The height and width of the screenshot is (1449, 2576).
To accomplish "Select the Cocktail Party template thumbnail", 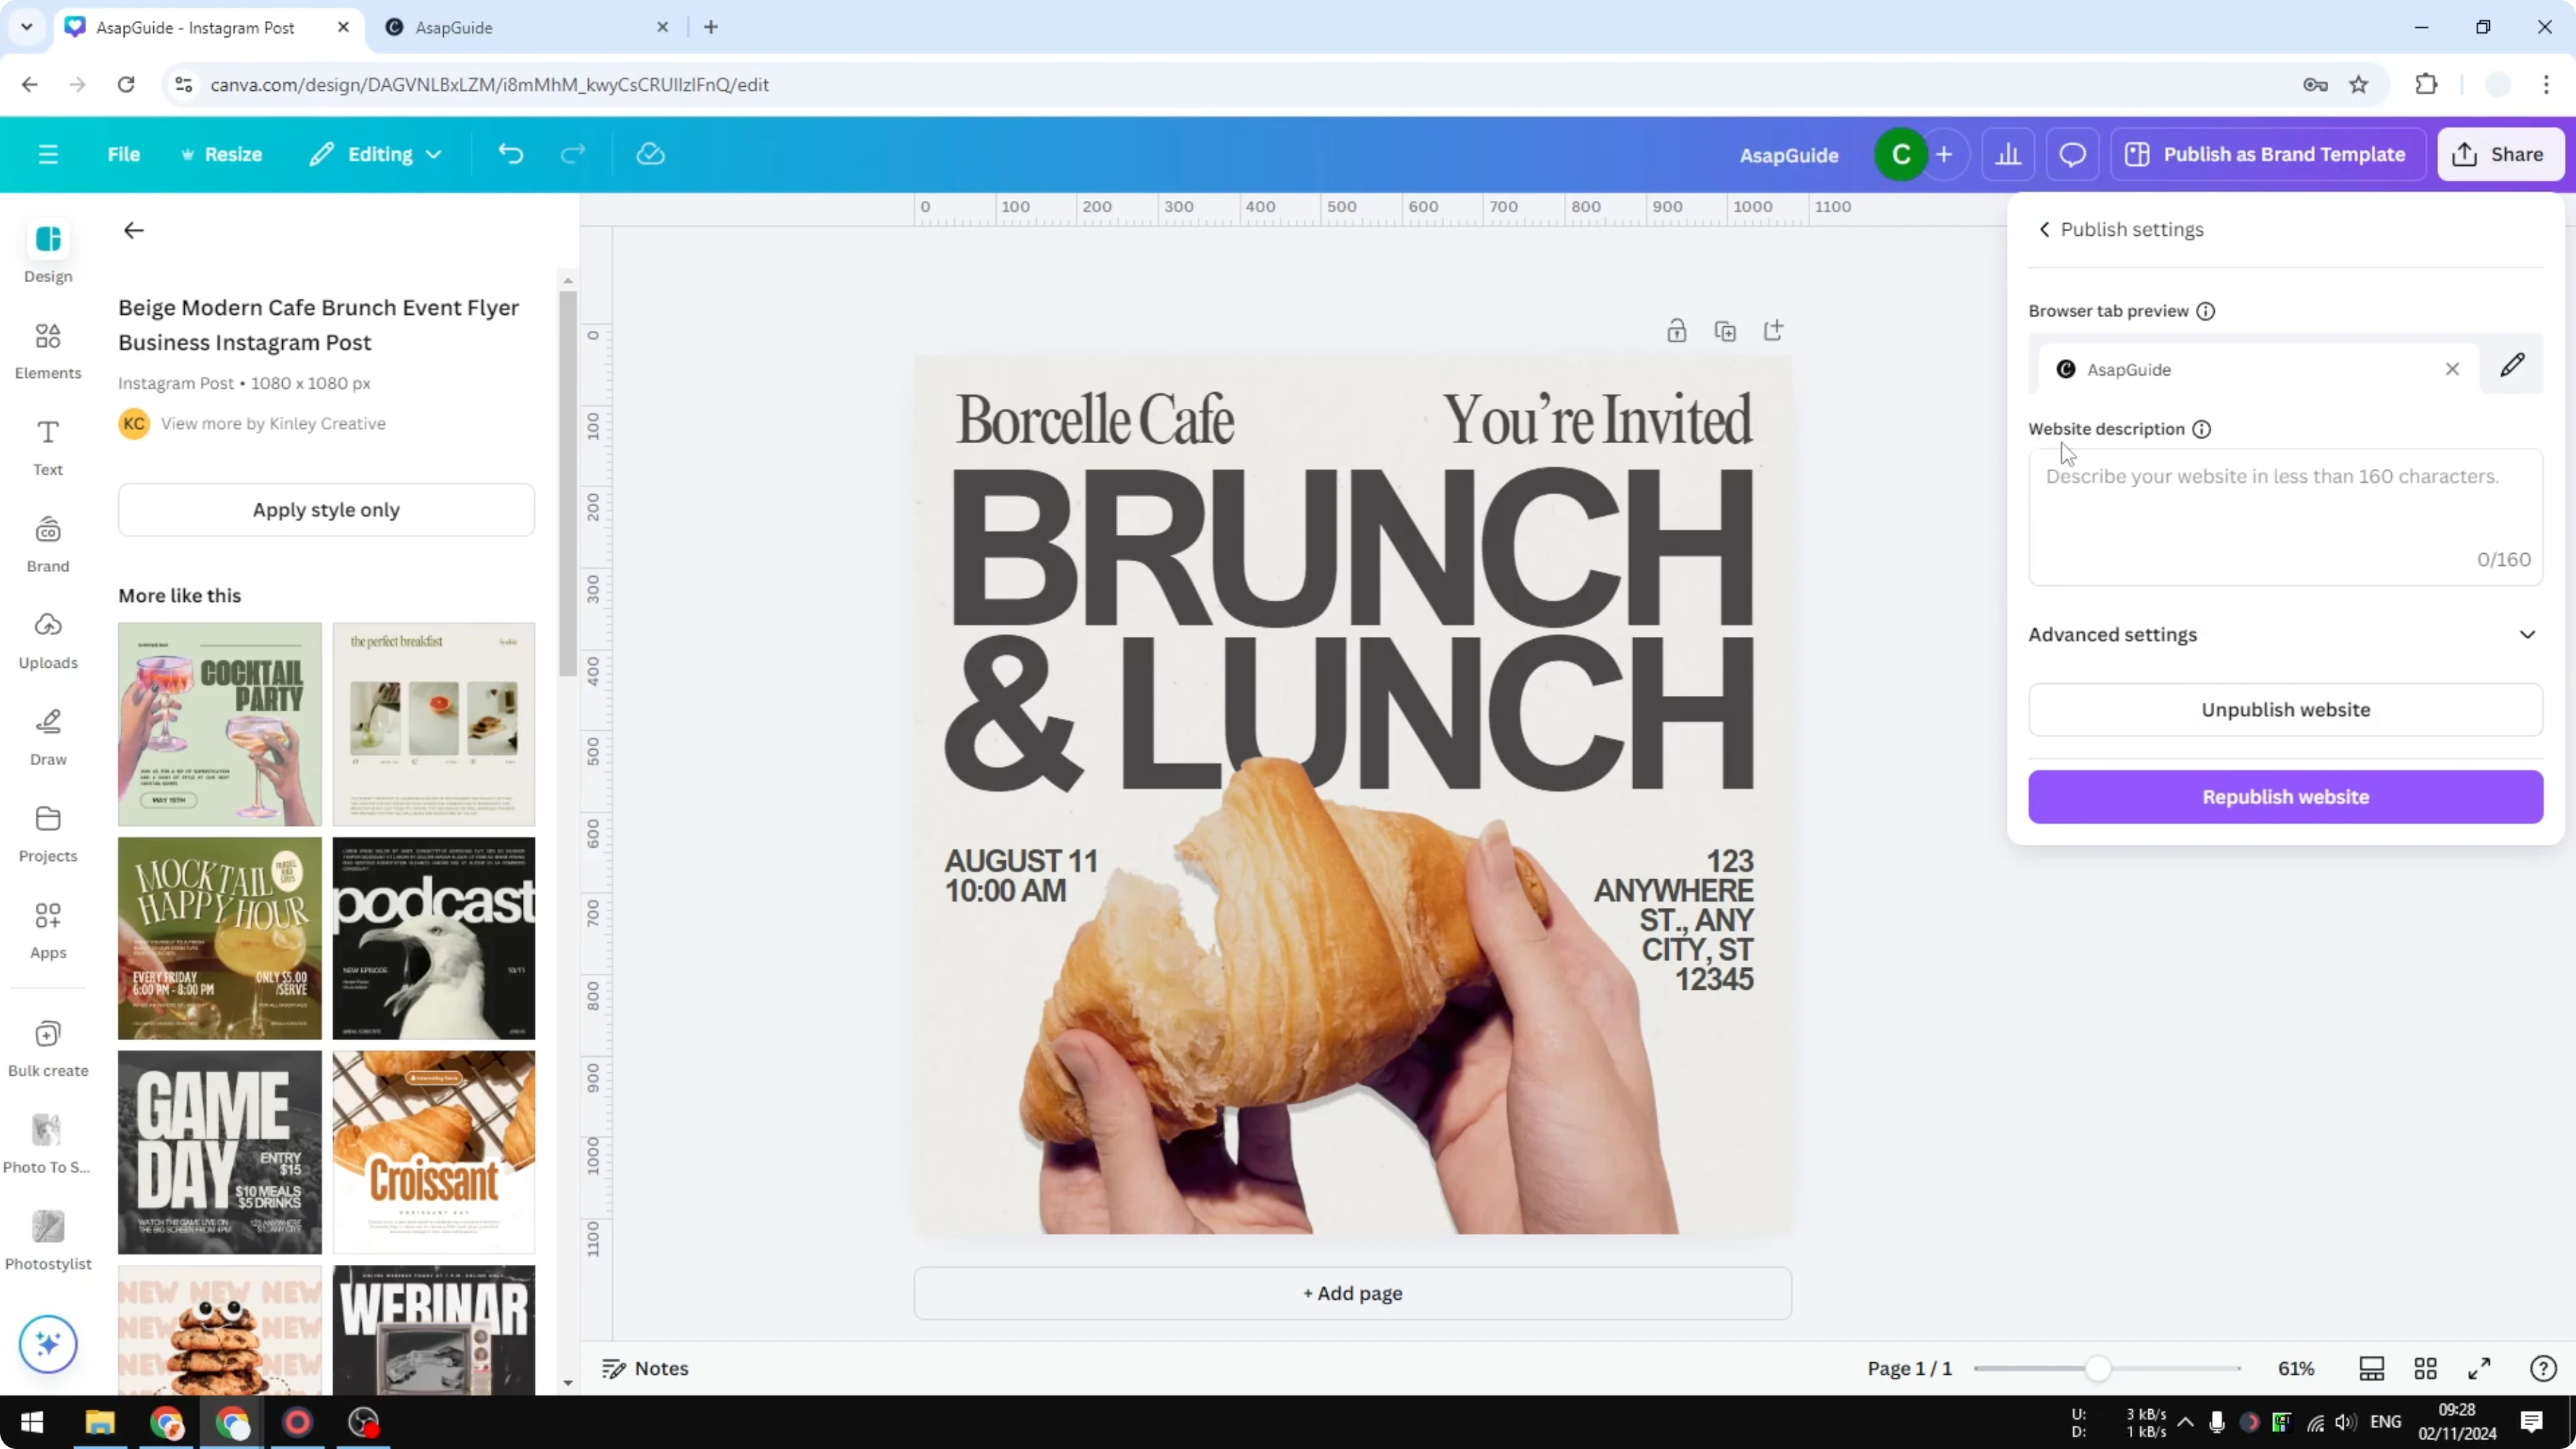I will 219,724.
